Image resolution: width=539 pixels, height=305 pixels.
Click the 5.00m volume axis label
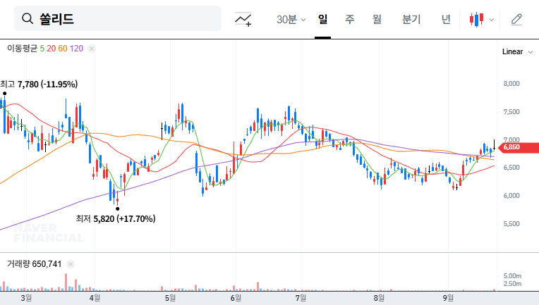point(512,276)
